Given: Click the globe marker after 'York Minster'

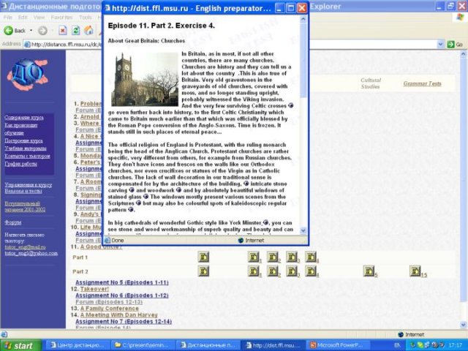Looking at the screenshot, I should coord(266,222).
